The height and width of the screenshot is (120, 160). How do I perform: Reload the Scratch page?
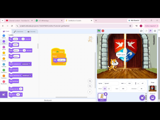[12, 26]
